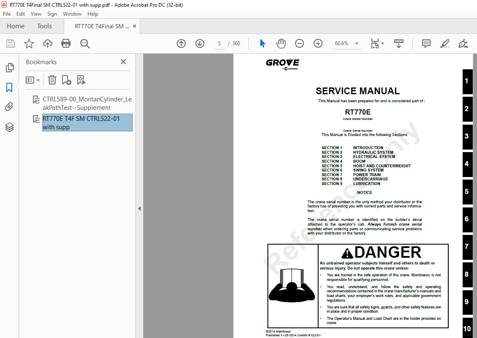The width and height of the screenshot is (477, 338).
Task: Jump to section tab 10
Action: (x=467, y=329)
